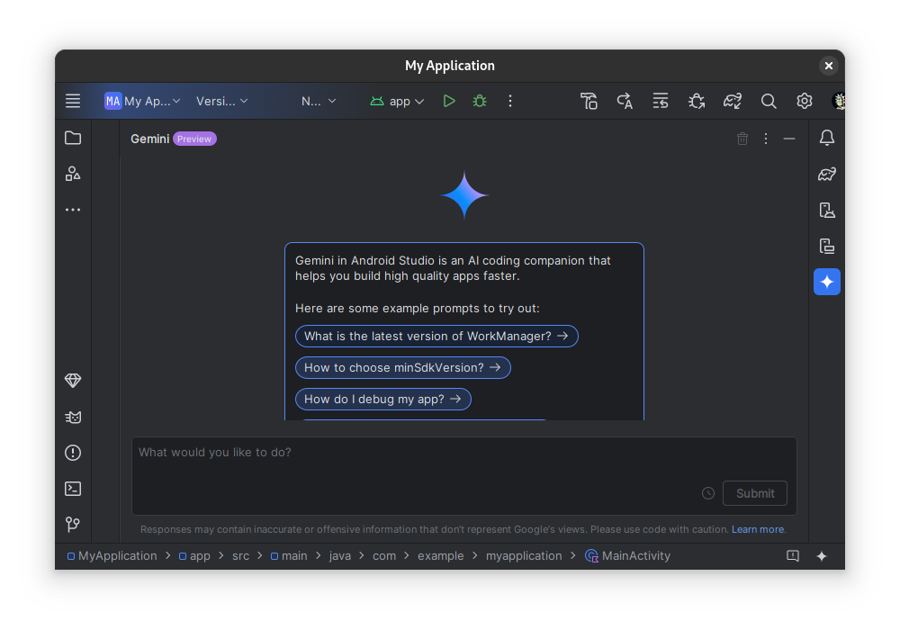Clear the Gemini chat with the trash icon
The height and width of the screenshot is (630, 900).
[742, 138]
